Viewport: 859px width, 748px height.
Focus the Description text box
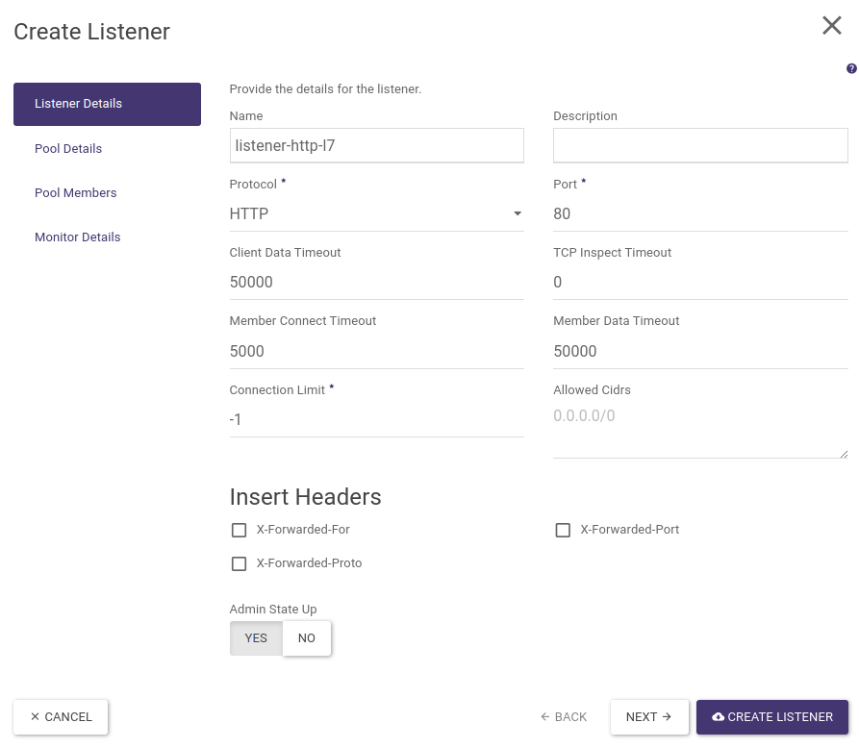(x=699, y=146)
